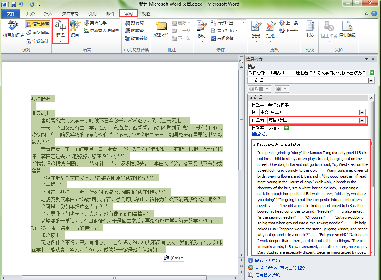Click the Redo icon in title bar
Image resolution: width=381 pixels, height=280 pixels.
(x=32, y=4)
